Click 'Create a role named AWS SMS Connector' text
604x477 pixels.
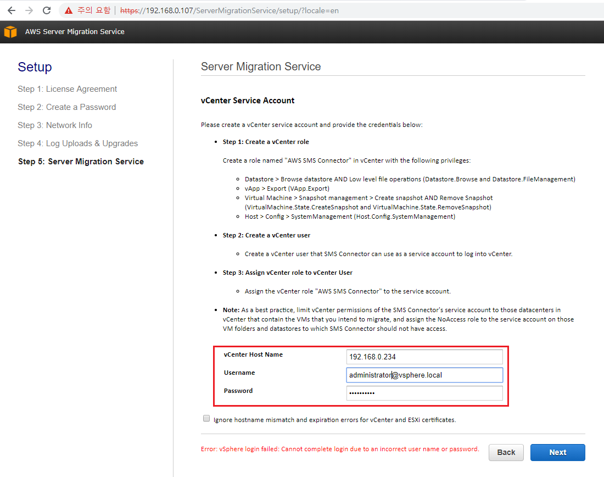(346, 160)
